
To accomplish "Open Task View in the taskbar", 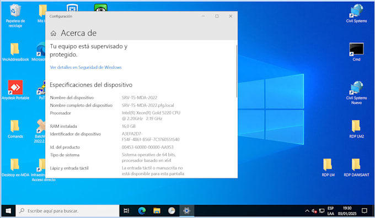I will [x=126, y=211].
